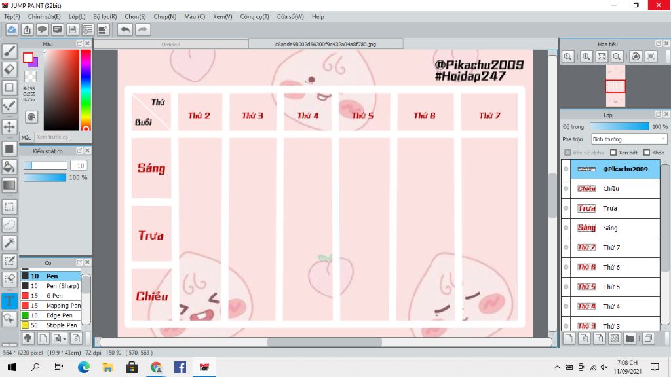Click the Độ trong opacity slider
Viewport: 671px width, 377px height.
click(x=619, y=126)
